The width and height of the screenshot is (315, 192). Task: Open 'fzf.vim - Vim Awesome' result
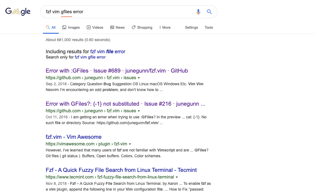coord(73,137)
